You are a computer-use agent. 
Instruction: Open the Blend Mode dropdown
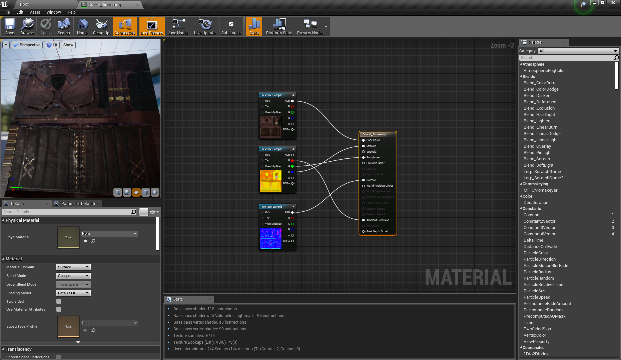(73, 276)
